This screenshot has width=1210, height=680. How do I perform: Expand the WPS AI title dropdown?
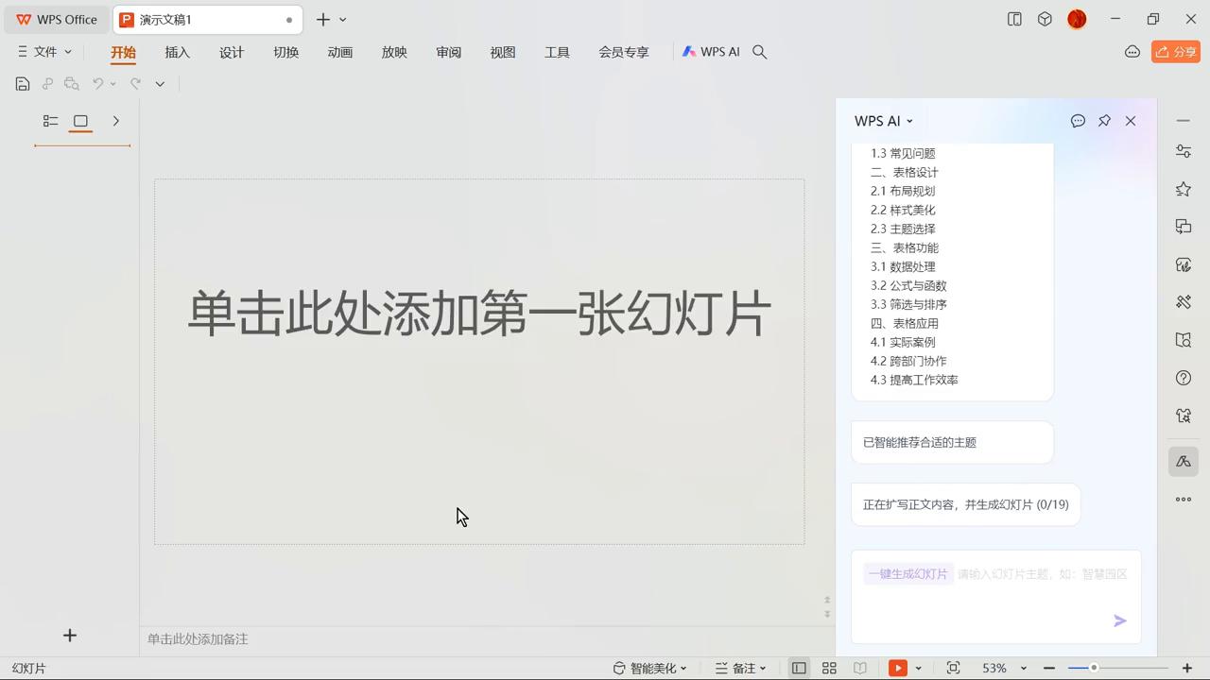point(908,121)
